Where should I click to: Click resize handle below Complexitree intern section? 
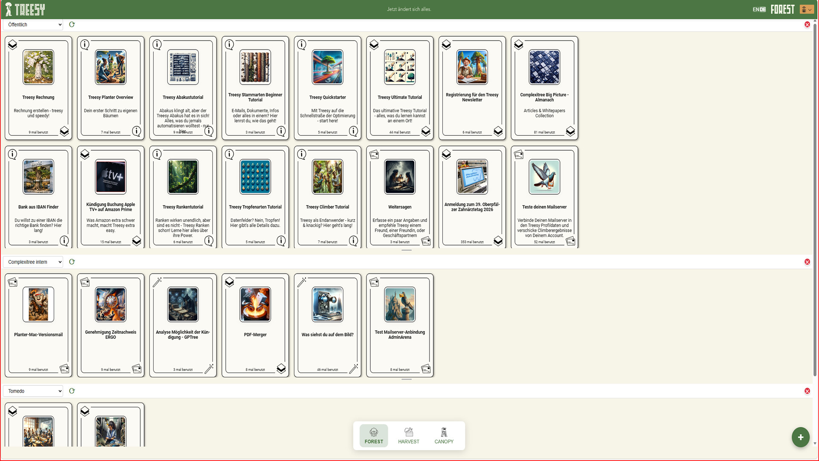(407, 379)
